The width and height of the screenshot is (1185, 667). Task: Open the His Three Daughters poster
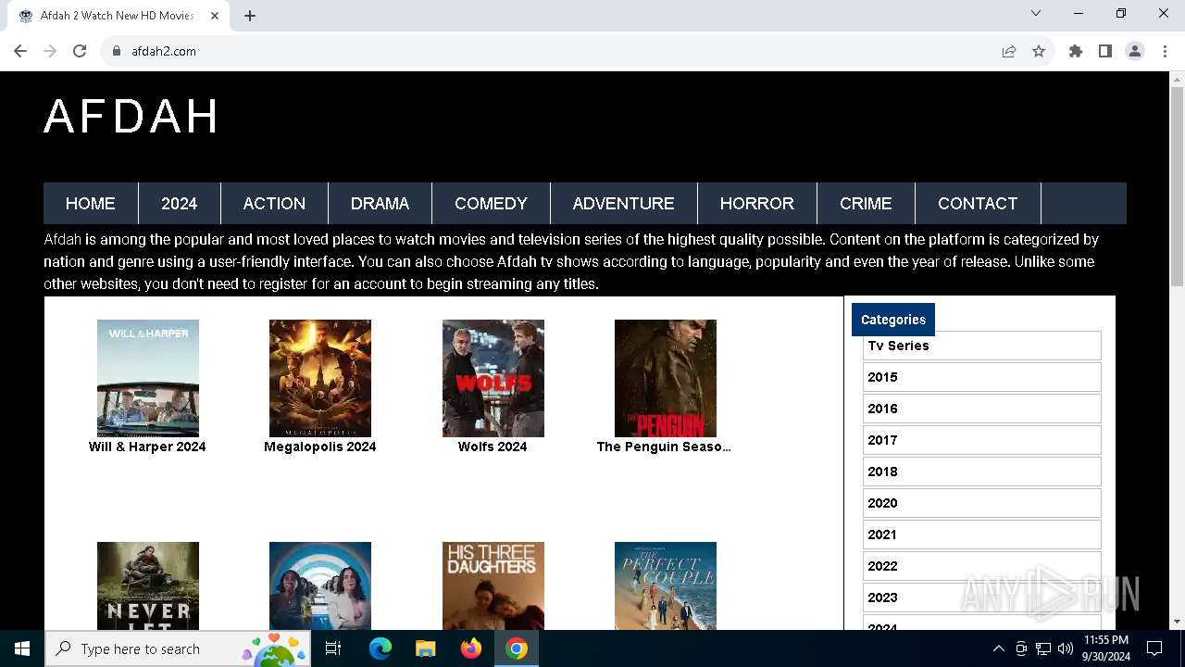coord(493,585)
